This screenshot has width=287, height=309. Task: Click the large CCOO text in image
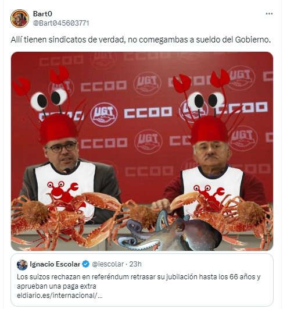click(x=148, y=112)
